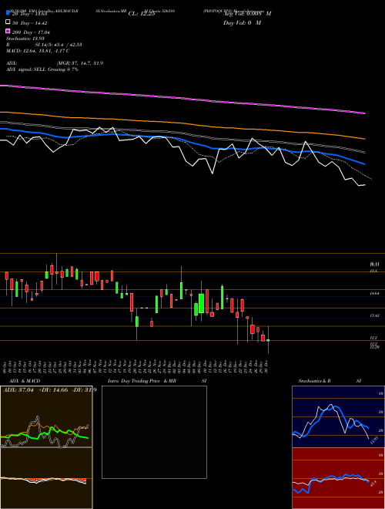Click the '200 Day = 17.04' legend text
The height and width of the screenshot is (509, 385).
click(31, 32)
